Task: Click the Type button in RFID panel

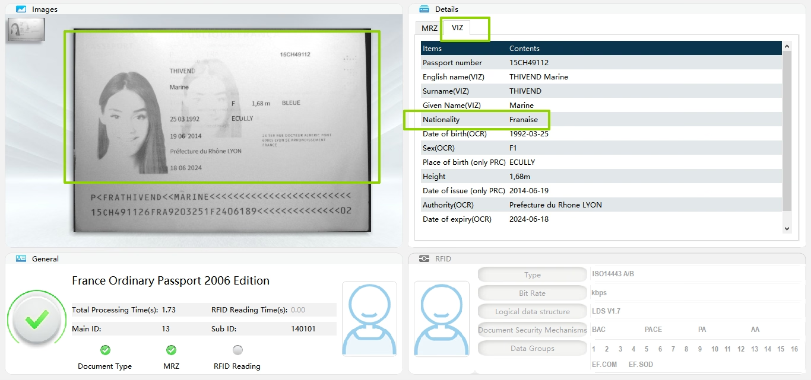Action: click(533, 274)
